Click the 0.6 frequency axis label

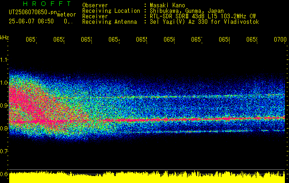coord(4,174)
